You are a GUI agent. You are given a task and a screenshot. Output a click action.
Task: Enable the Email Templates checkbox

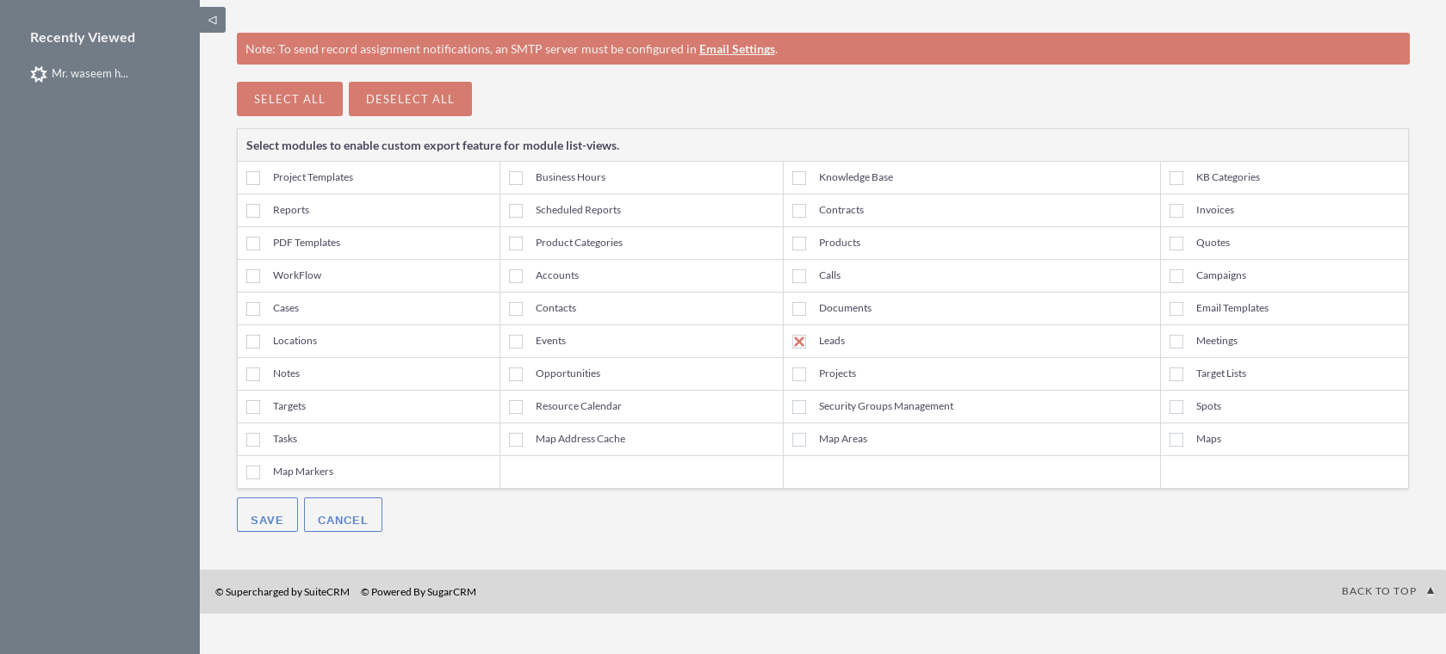pyautogui.click(x=1176, y=309)
